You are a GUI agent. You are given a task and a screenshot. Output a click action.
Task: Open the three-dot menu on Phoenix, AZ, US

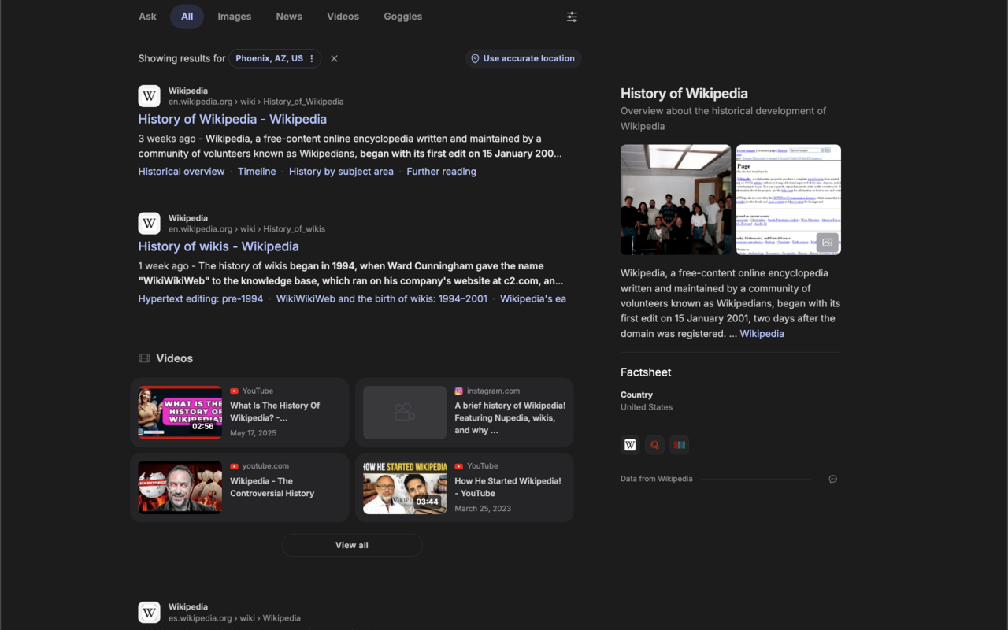tap(312, 58)
